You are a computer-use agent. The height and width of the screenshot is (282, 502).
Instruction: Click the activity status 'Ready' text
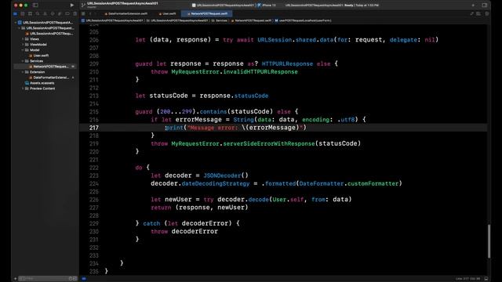click(x=348, y=5)
